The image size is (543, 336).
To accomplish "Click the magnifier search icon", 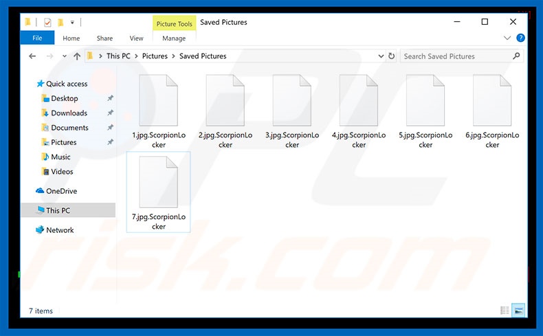I will click(x=516, y=56).
